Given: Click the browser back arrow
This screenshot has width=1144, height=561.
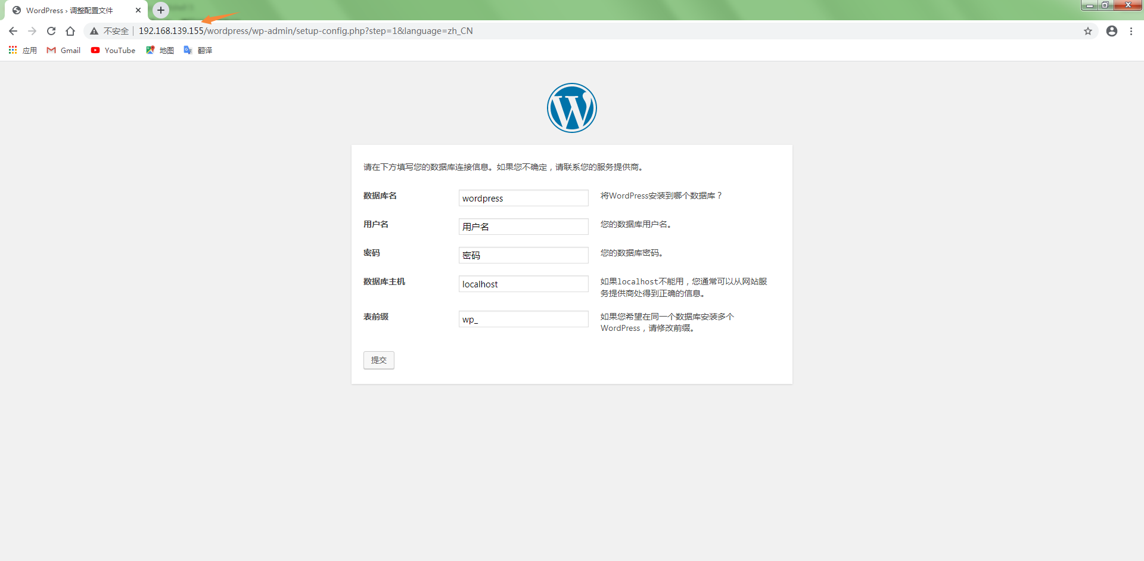Looking at the screenshot, I should (13, 30).
